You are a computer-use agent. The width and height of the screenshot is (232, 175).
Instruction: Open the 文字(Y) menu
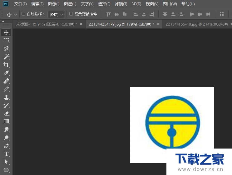[87, 4]
